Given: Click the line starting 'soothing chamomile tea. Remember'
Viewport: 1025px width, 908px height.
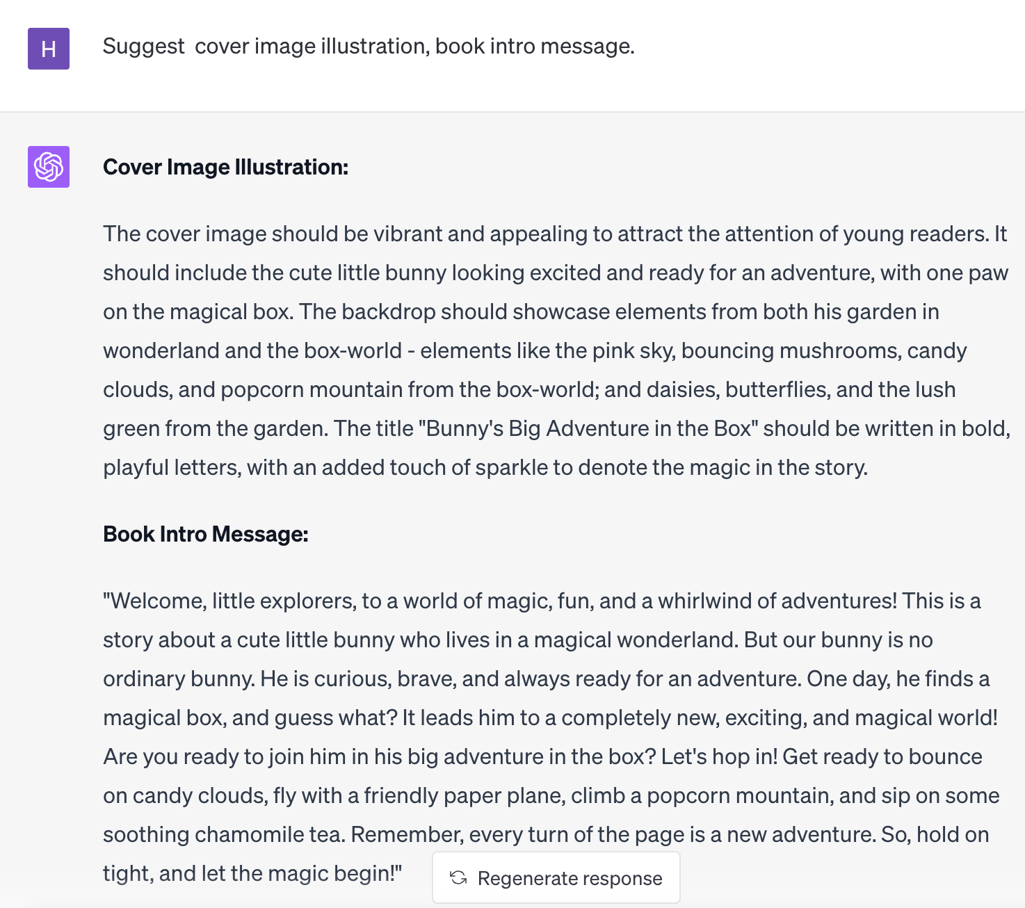Looking at the screenshot, I should (x=546, y=835).
